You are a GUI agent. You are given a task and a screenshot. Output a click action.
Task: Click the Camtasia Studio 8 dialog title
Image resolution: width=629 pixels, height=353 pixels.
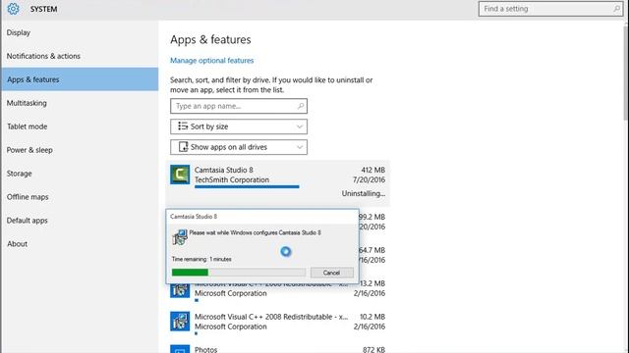[x=194, y=217]
